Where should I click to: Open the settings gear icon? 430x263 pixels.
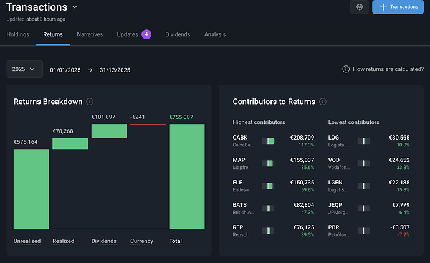(x=359, y=7)
